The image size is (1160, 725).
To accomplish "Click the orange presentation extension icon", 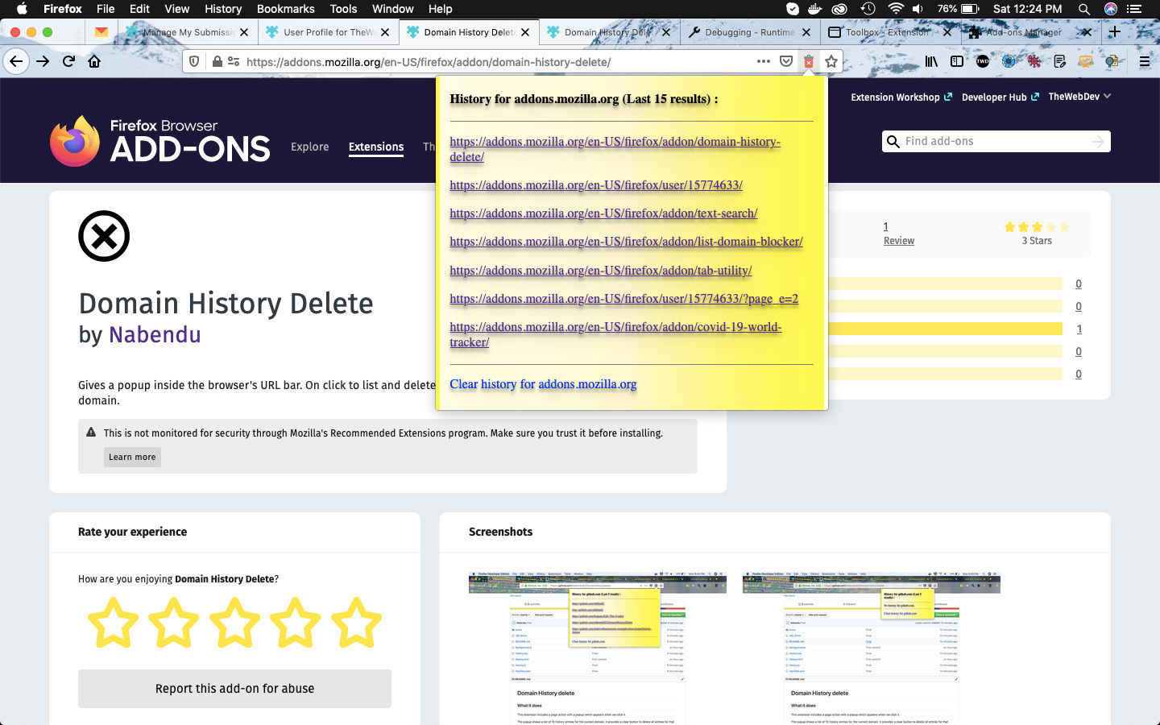I will tap(1086, 61).
